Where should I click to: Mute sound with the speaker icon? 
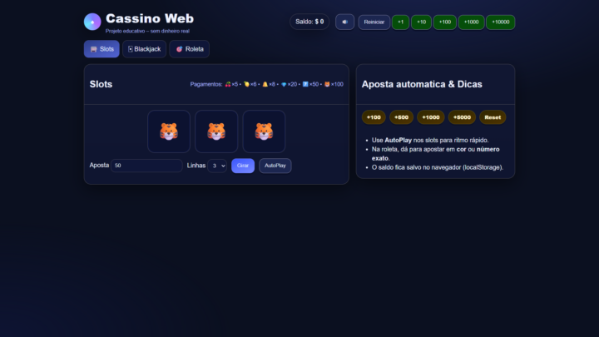(344, 22)
